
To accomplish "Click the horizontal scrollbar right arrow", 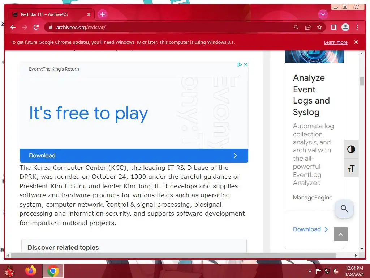I will tap(356, 255).
